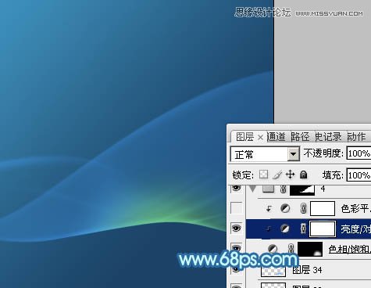Open the 动作 tab
The width and height of the screenshot is (371, 288).
point(356,137)
